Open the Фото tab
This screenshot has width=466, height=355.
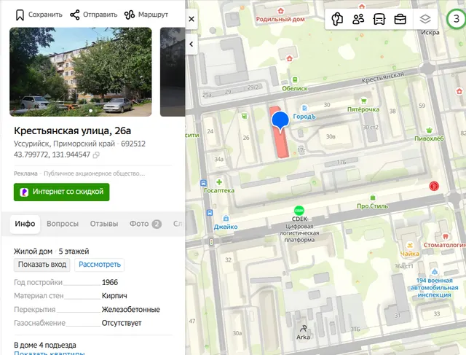[146, 224]
